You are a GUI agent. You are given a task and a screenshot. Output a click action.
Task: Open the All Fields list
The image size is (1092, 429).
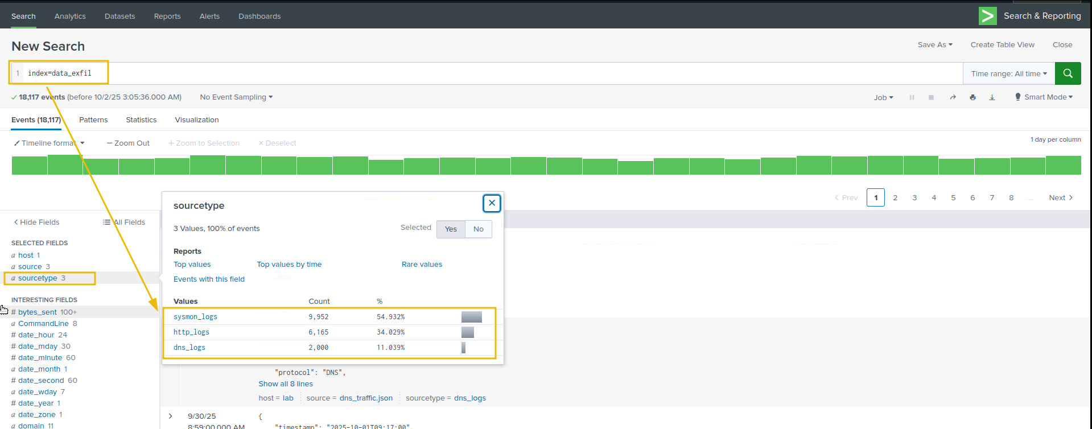(124, 222)
